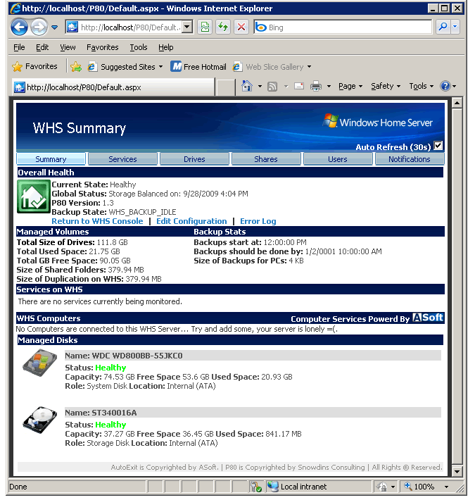The image size is (475, 500).
Task: Open the View menu
Action: pyautogui.click(x=68, y=47)
